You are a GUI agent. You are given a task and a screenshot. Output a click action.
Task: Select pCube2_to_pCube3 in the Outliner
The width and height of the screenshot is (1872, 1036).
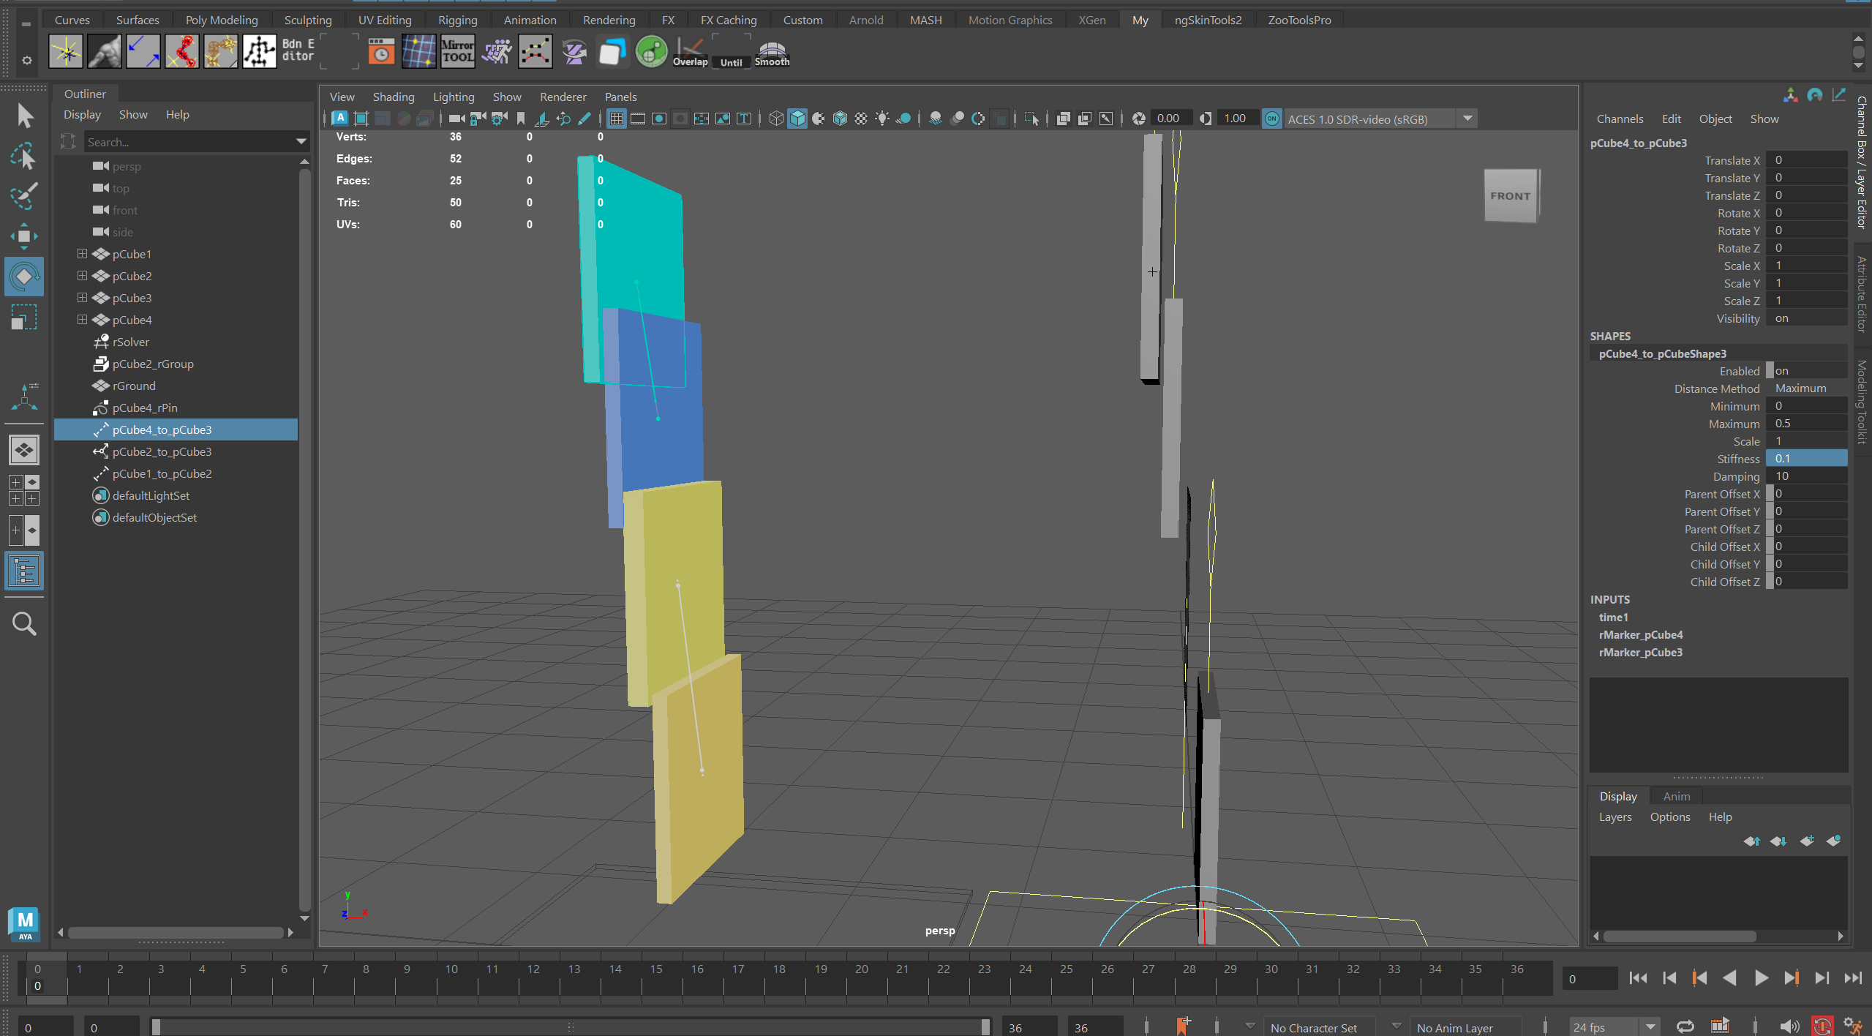point(162,451)
